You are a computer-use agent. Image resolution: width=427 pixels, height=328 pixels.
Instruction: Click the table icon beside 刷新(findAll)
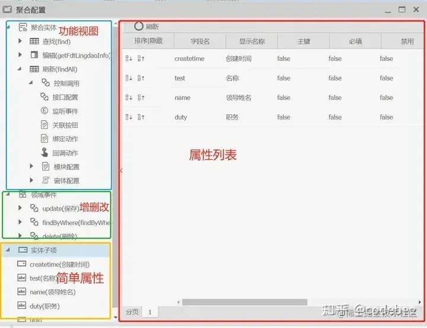[34, 69]
